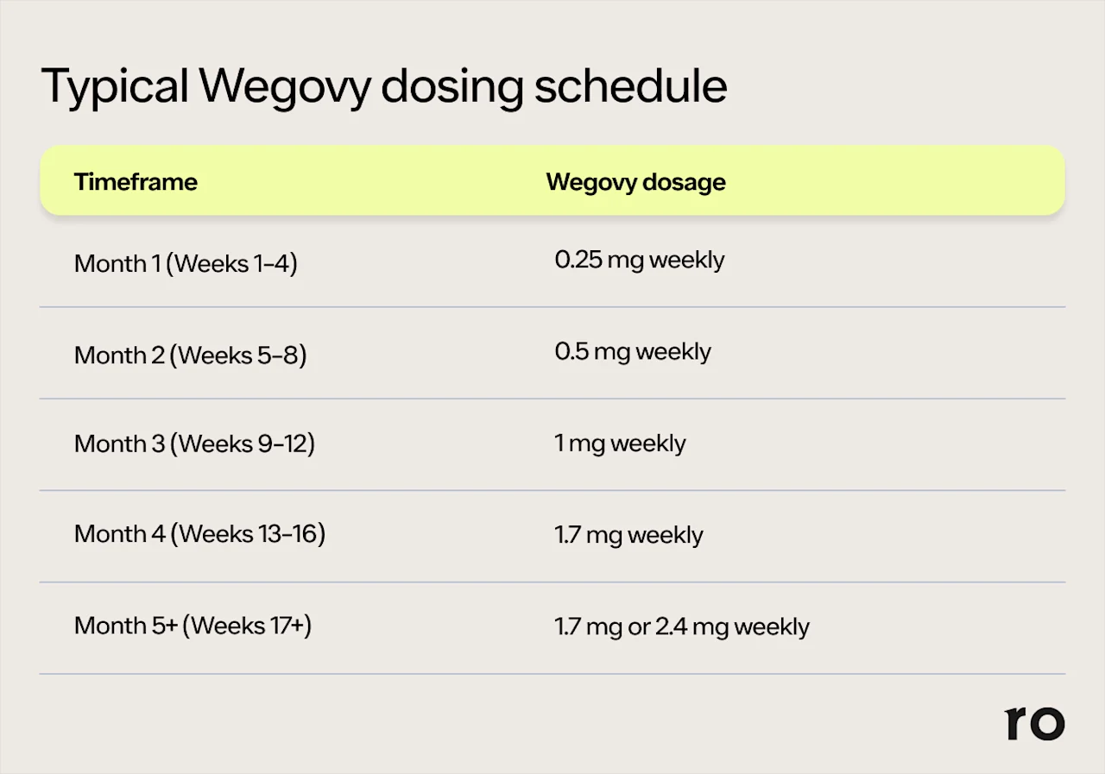
Task: Click the 0.5 mg weekly dosage
Action: [633, 352]
